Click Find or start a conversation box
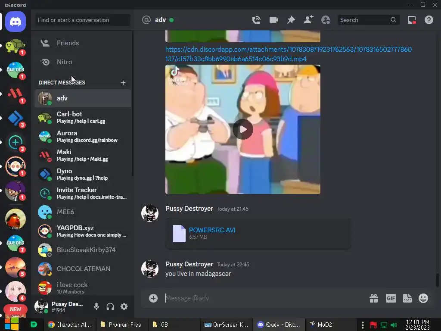The width and height of the screenshot is (441, 331). [82, 20]
